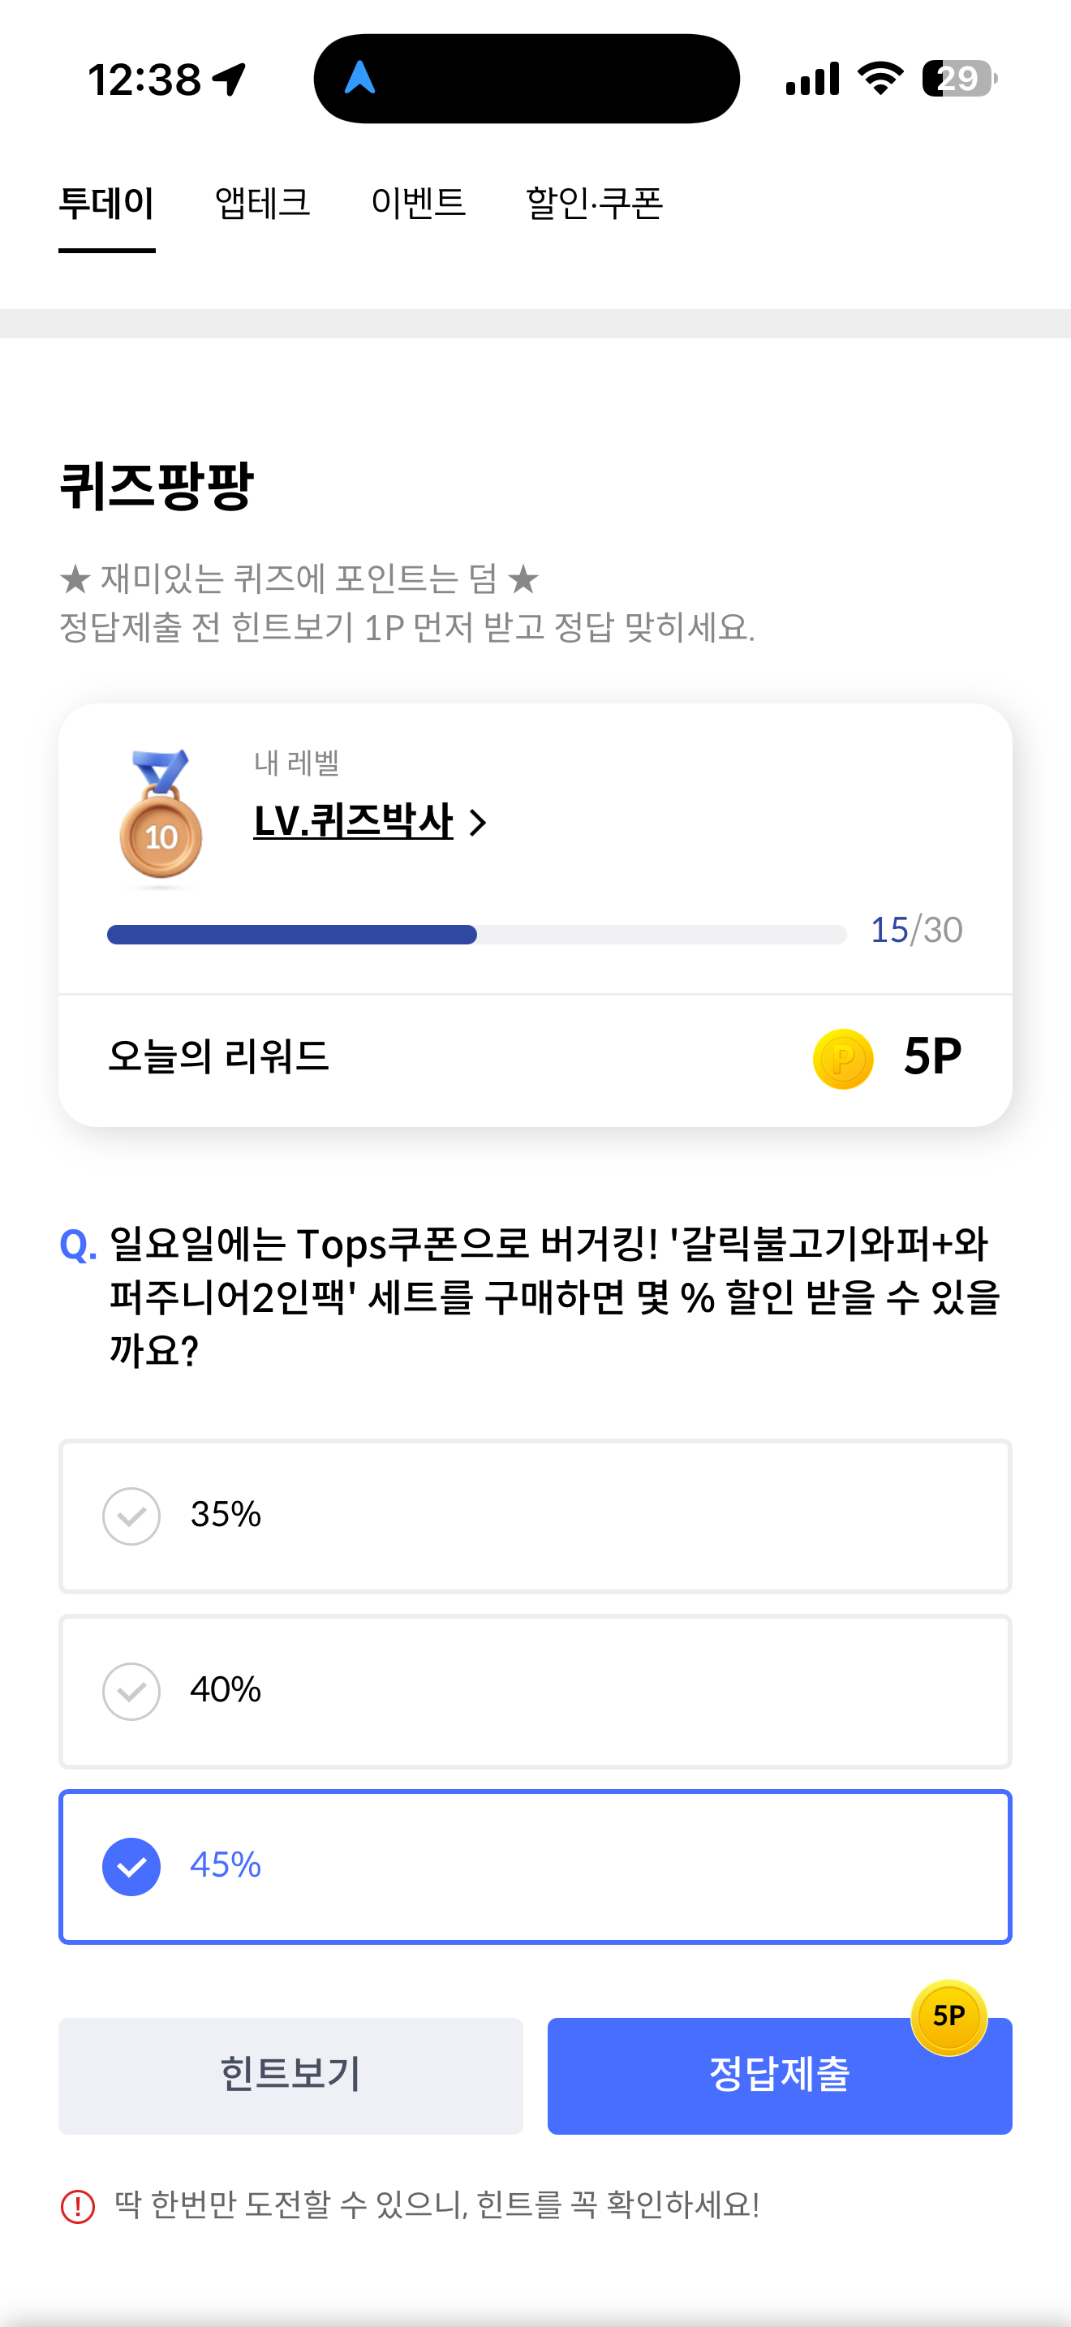Open the 이벤트 tab
Image resolution: width=1071 pixels, height=2327 pixels.
pos(418,204)
